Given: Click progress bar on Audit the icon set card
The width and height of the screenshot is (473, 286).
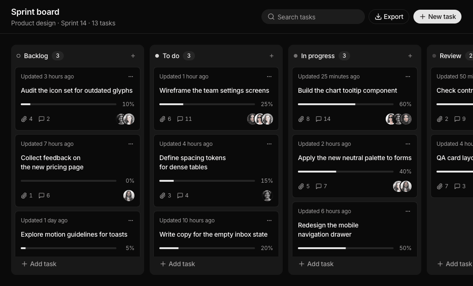Looking at the screenshot, I should (68, 104).
